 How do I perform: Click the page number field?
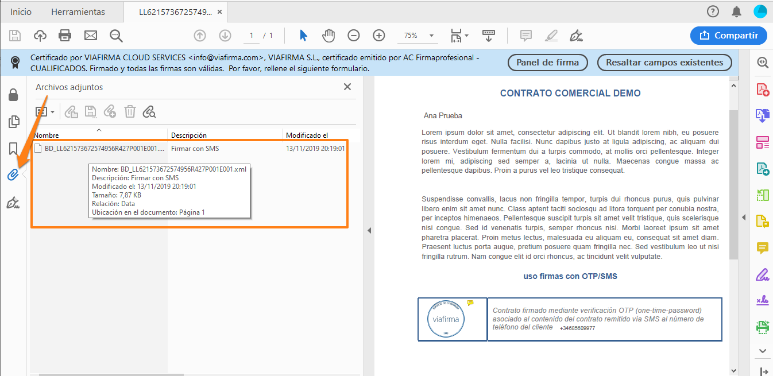(251, 36)
